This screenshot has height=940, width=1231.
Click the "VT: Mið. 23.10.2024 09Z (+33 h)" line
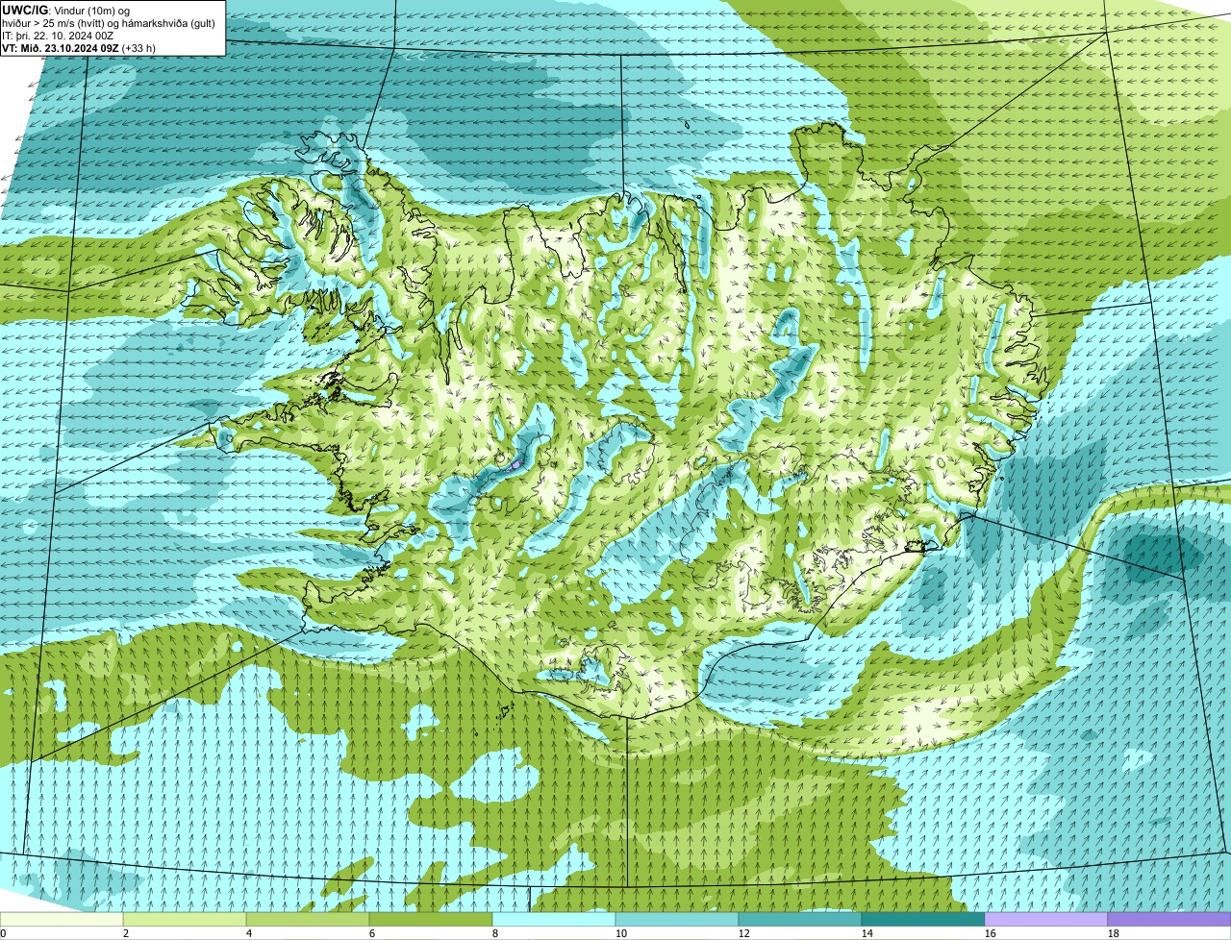point(79,48)
